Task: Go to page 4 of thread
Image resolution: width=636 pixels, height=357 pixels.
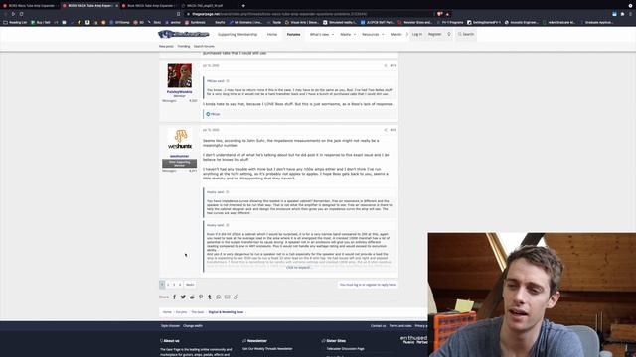Action: (180, 285)
